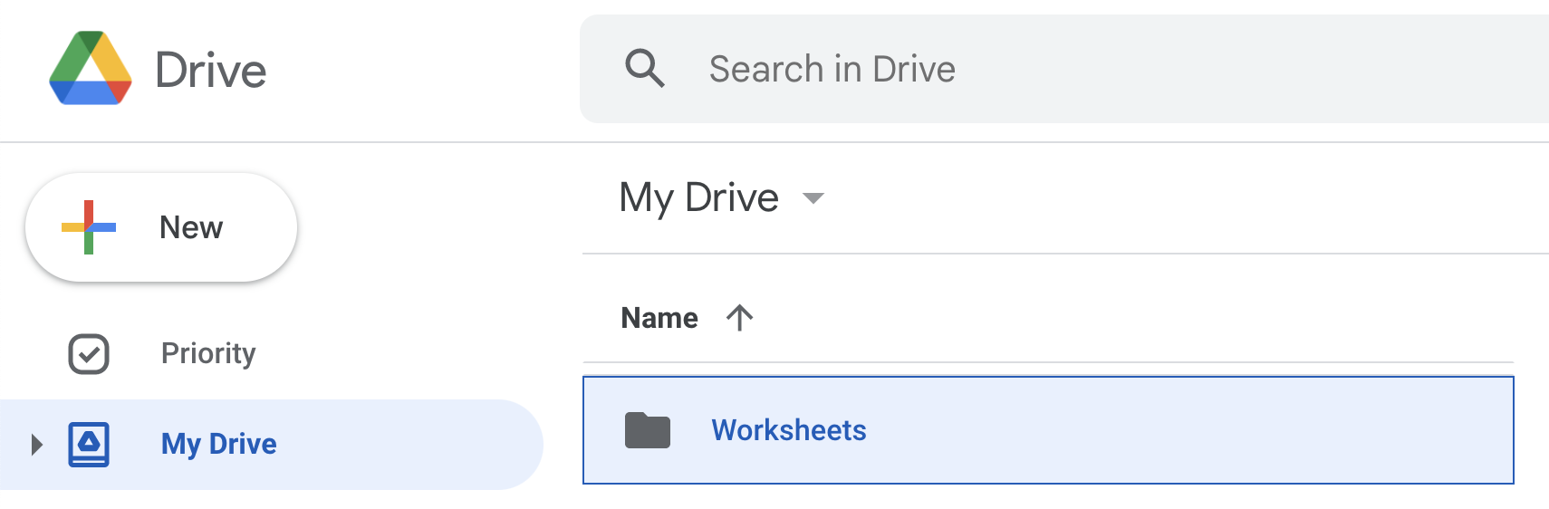Click the colorful plus icon
Screen dimensions: 1549x509
coord(89,227)
